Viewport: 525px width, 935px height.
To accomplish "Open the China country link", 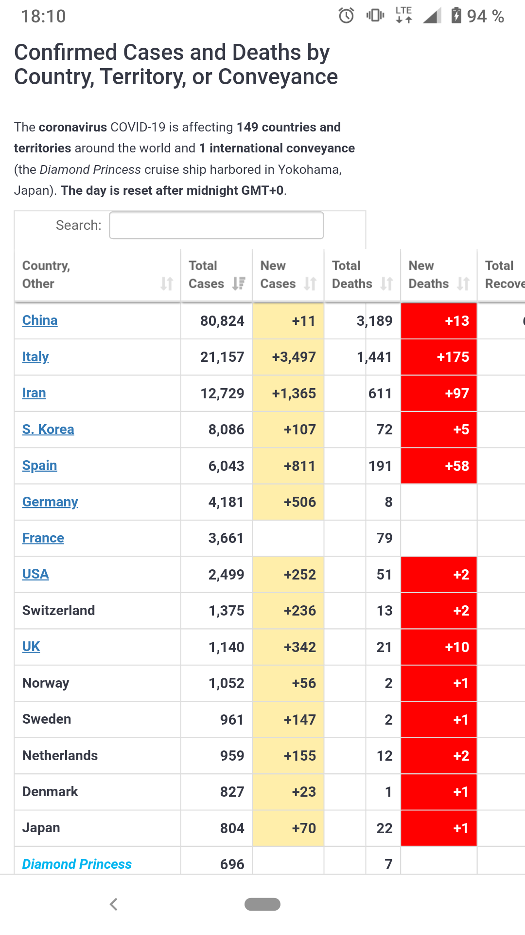I will pyautogui.click(x=40, y=320).
